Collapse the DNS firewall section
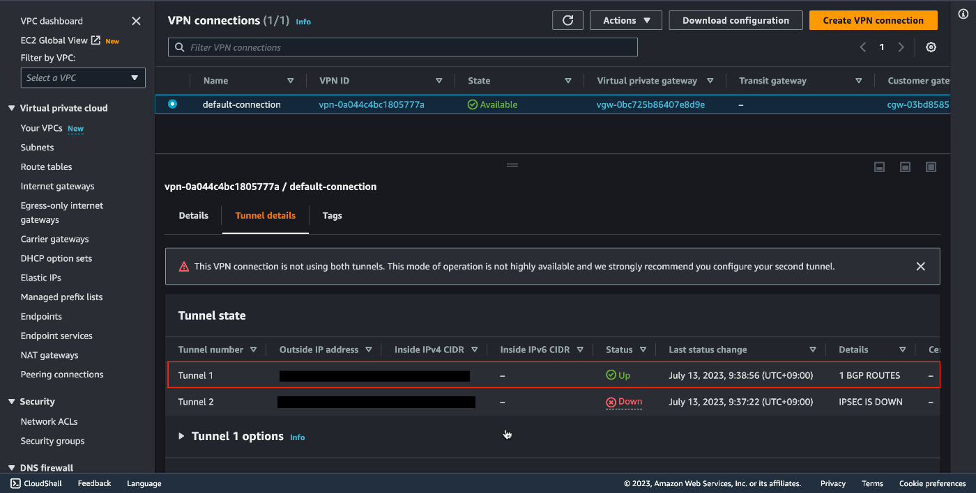 (12, 468)
